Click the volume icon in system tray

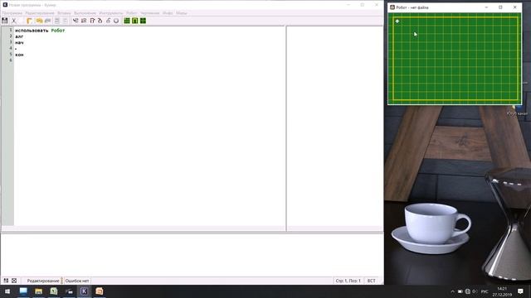click(475, 291)
